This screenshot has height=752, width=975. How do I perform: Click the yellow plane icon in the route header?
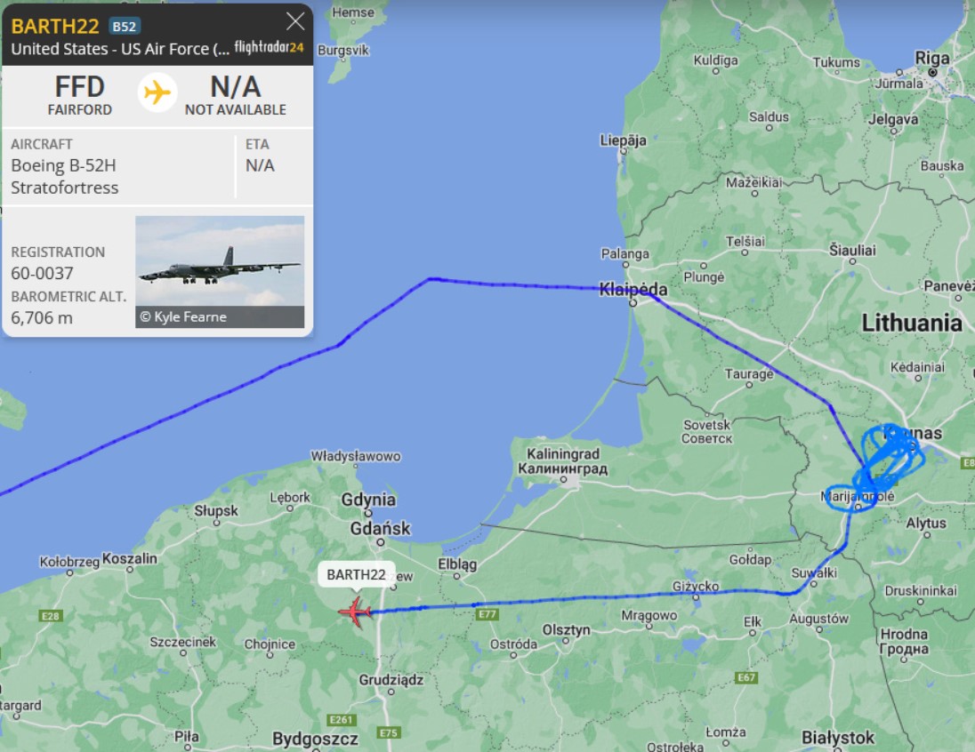(x=157, y=92)
